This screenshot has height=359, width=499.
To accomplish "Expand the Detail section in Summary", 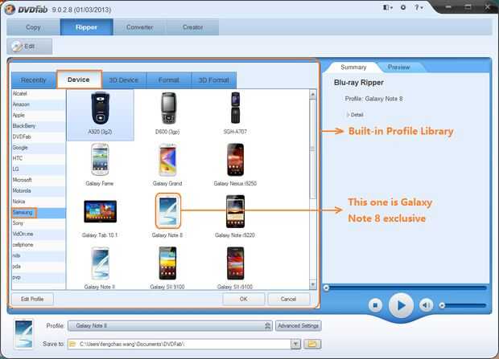I will (355, 115).
